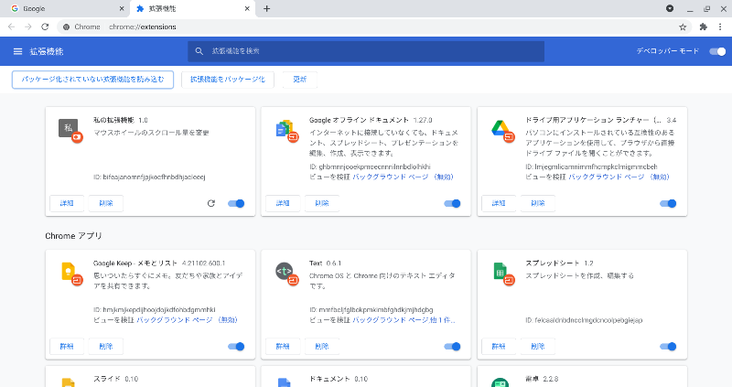Select the 拡張機能 tab
Screen dimensions: 732x387
(x=192, y=8)
